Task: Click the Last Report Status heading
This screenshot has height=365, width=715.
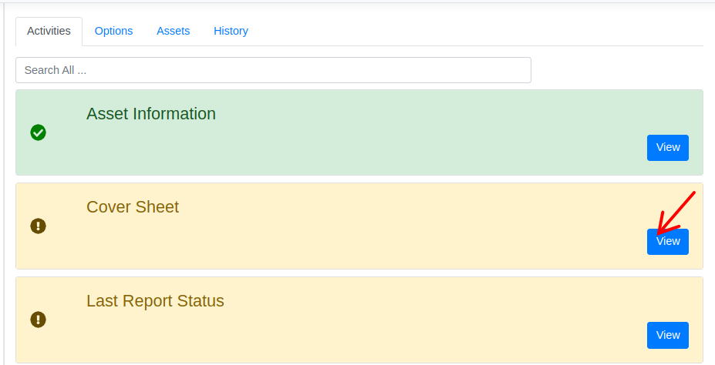Action: pyautogui.click(x=155, y=301)
